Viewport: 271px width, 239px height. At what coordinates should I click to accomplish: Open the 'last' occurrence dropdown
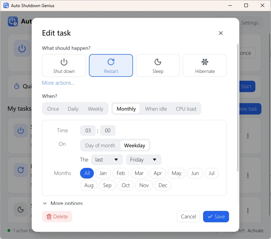pyautogui.click(x=107, y=160)
